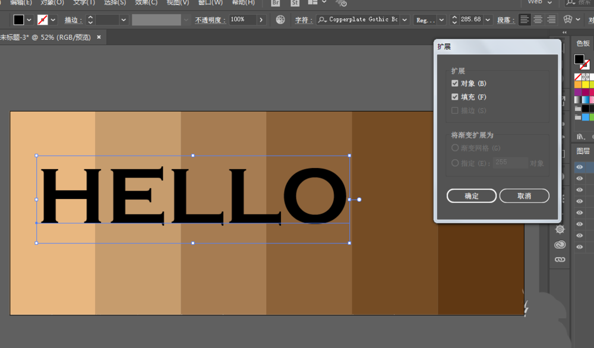Open the font family dropdown arrow
Screen dimensions: 594x348
pos(404,20)
